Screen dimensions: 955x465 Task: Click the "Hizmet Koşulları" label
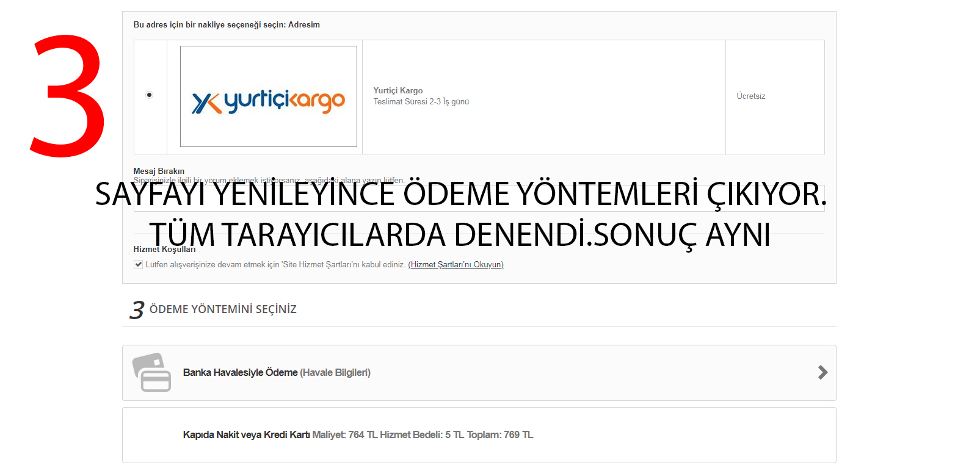pyautogui.click(x=165, y=249)
